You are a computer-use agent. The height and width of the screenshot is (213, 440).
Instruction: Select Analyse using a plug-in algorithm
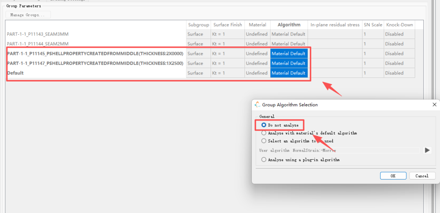tap(264, 159)
